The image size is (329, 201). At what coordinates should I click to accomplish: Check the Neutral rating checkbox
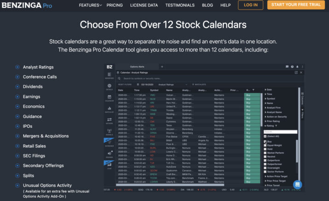265,157
